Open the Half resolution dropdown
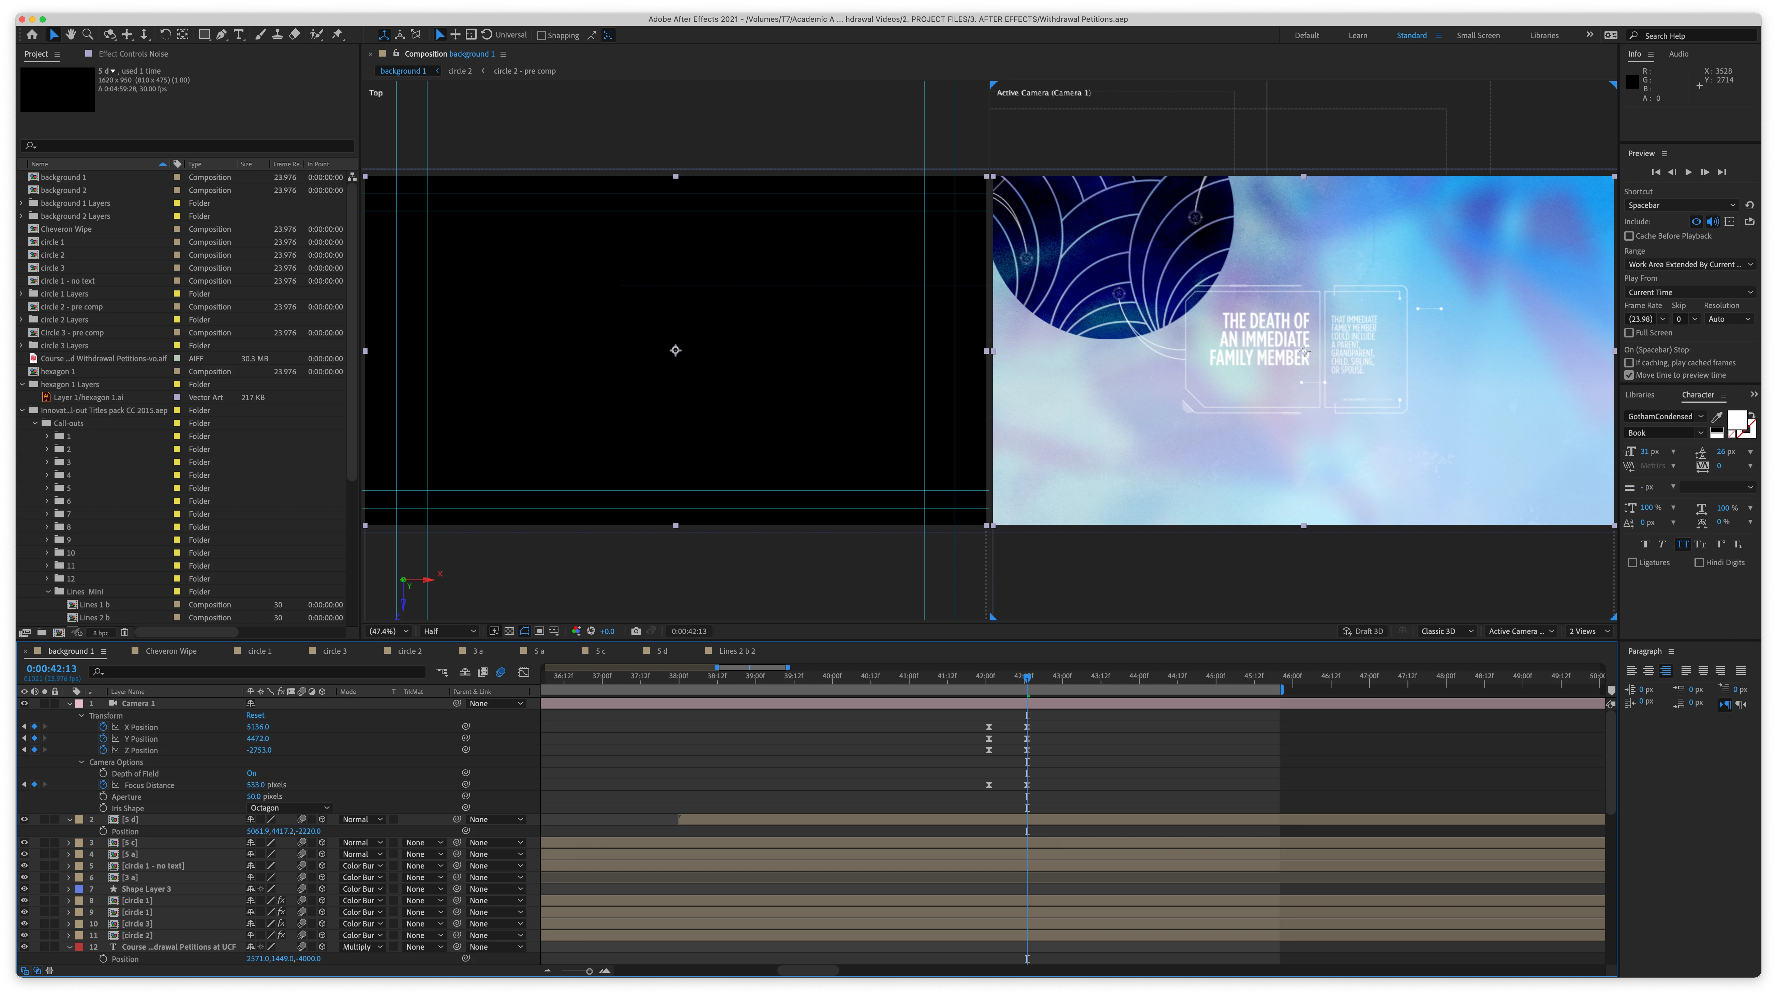The image size is (1777, 996). 450,631
